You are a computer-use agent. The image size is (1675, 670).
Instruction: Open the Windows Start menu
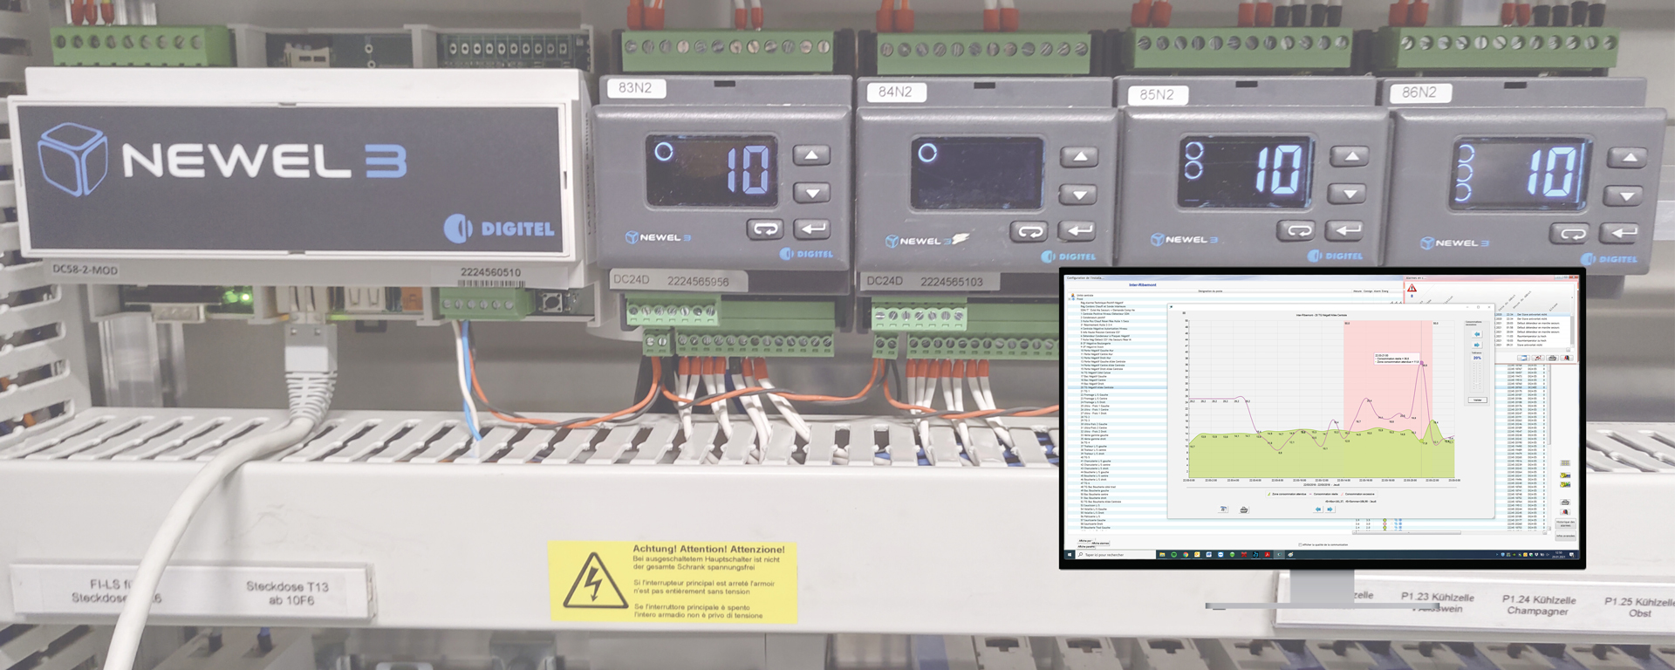[1070, 555]
